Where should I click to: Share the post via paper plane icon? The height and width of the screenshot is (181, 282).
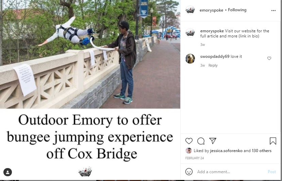tap(213, 141)
